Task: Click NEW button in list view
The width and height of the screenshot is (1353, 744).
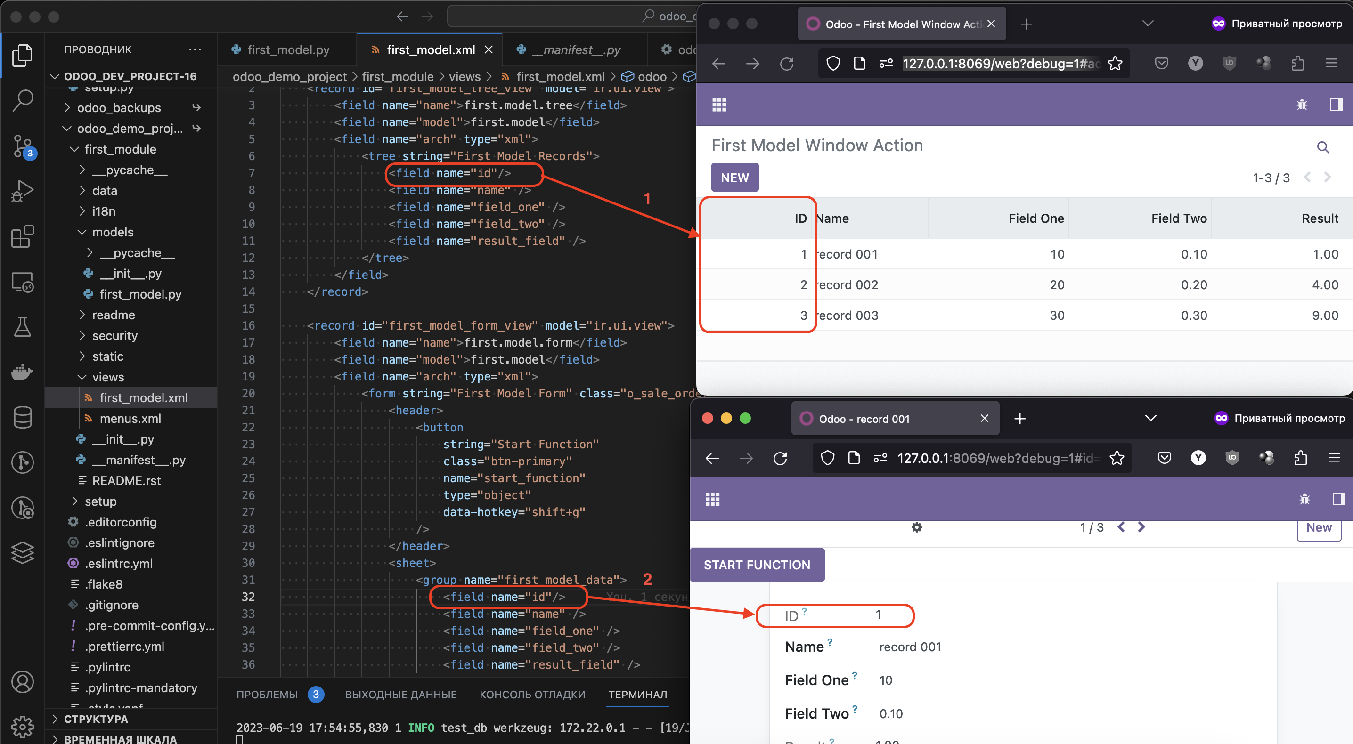Action: point(734,178)
